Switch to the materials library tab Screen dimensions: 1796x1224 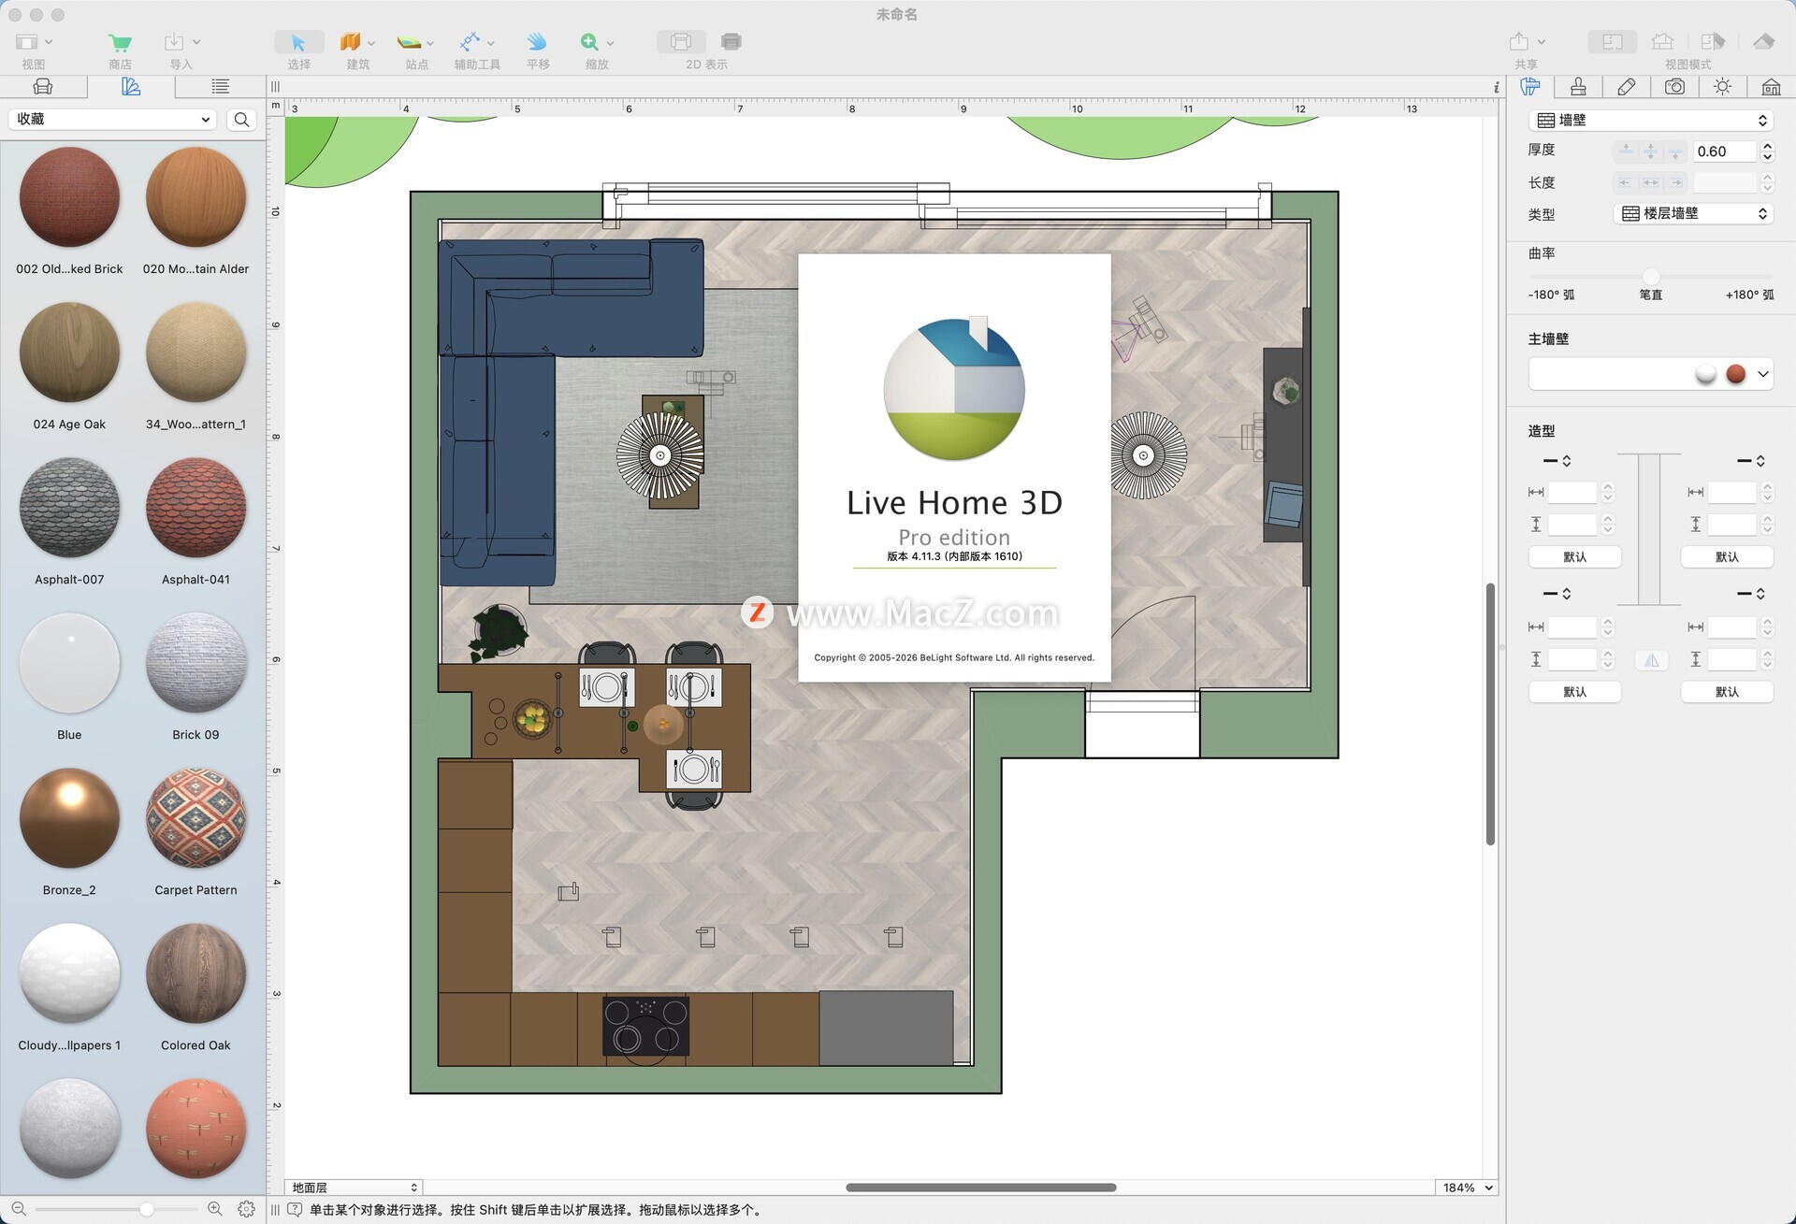pyautogui.click(x=131, y=87)
